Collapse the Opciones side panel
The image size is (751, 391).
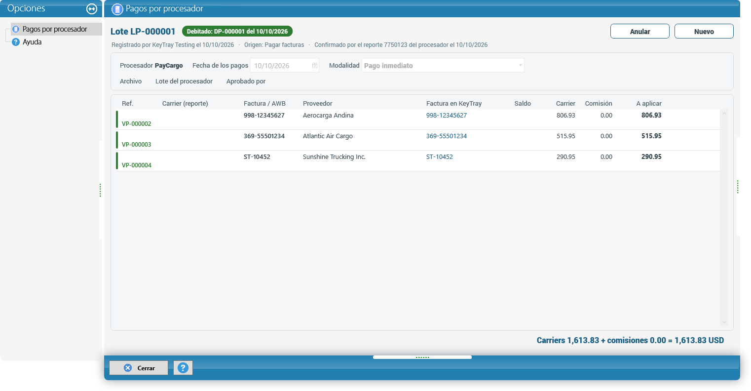92,9
